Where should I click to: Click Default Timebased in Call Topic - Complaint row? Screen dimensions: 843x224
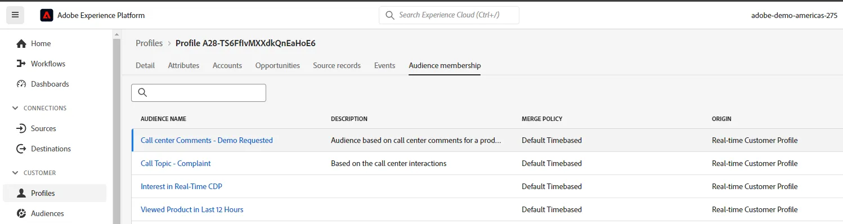[x=551, y=163]
